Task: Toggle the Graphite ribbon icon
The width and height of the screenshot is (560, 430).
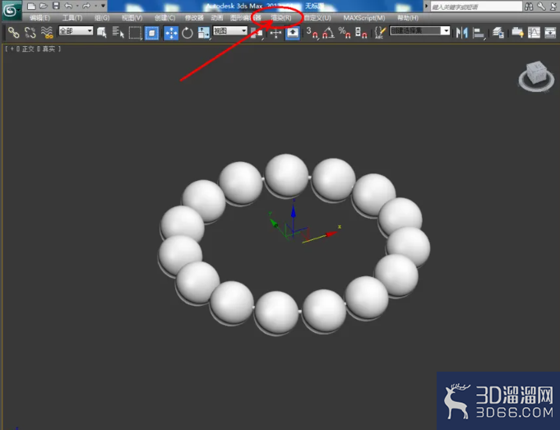Action: pyautogui.click(x=517, y=33)
